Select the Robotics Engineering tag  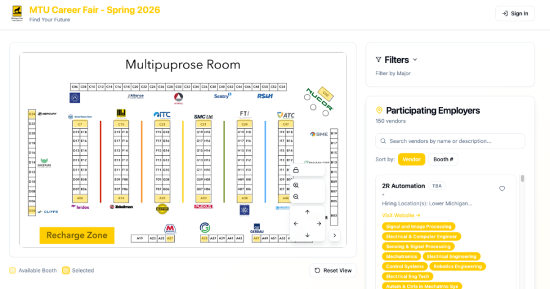pos(457,266)
